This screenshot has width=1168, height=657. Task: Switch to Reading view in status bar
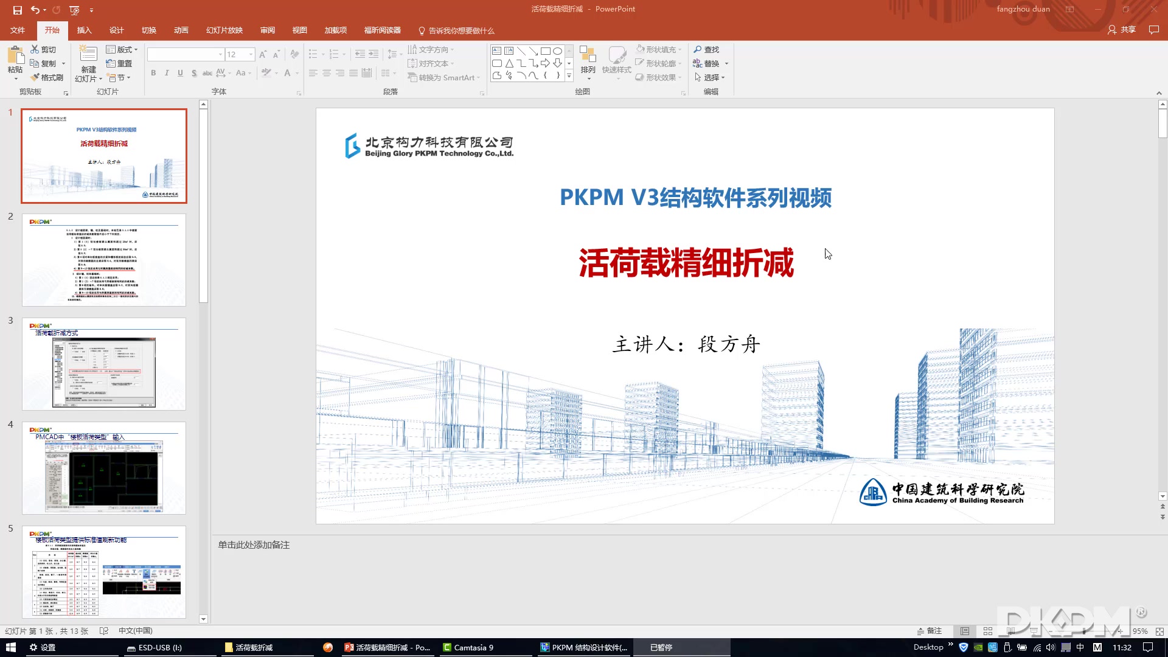[1010, 631]
